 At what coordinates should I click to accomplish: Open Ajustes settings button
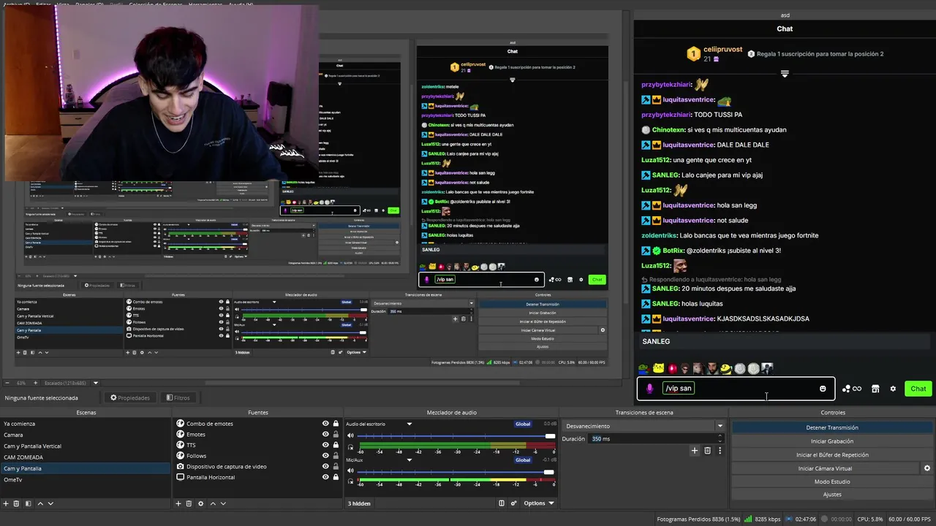[832, 495]
